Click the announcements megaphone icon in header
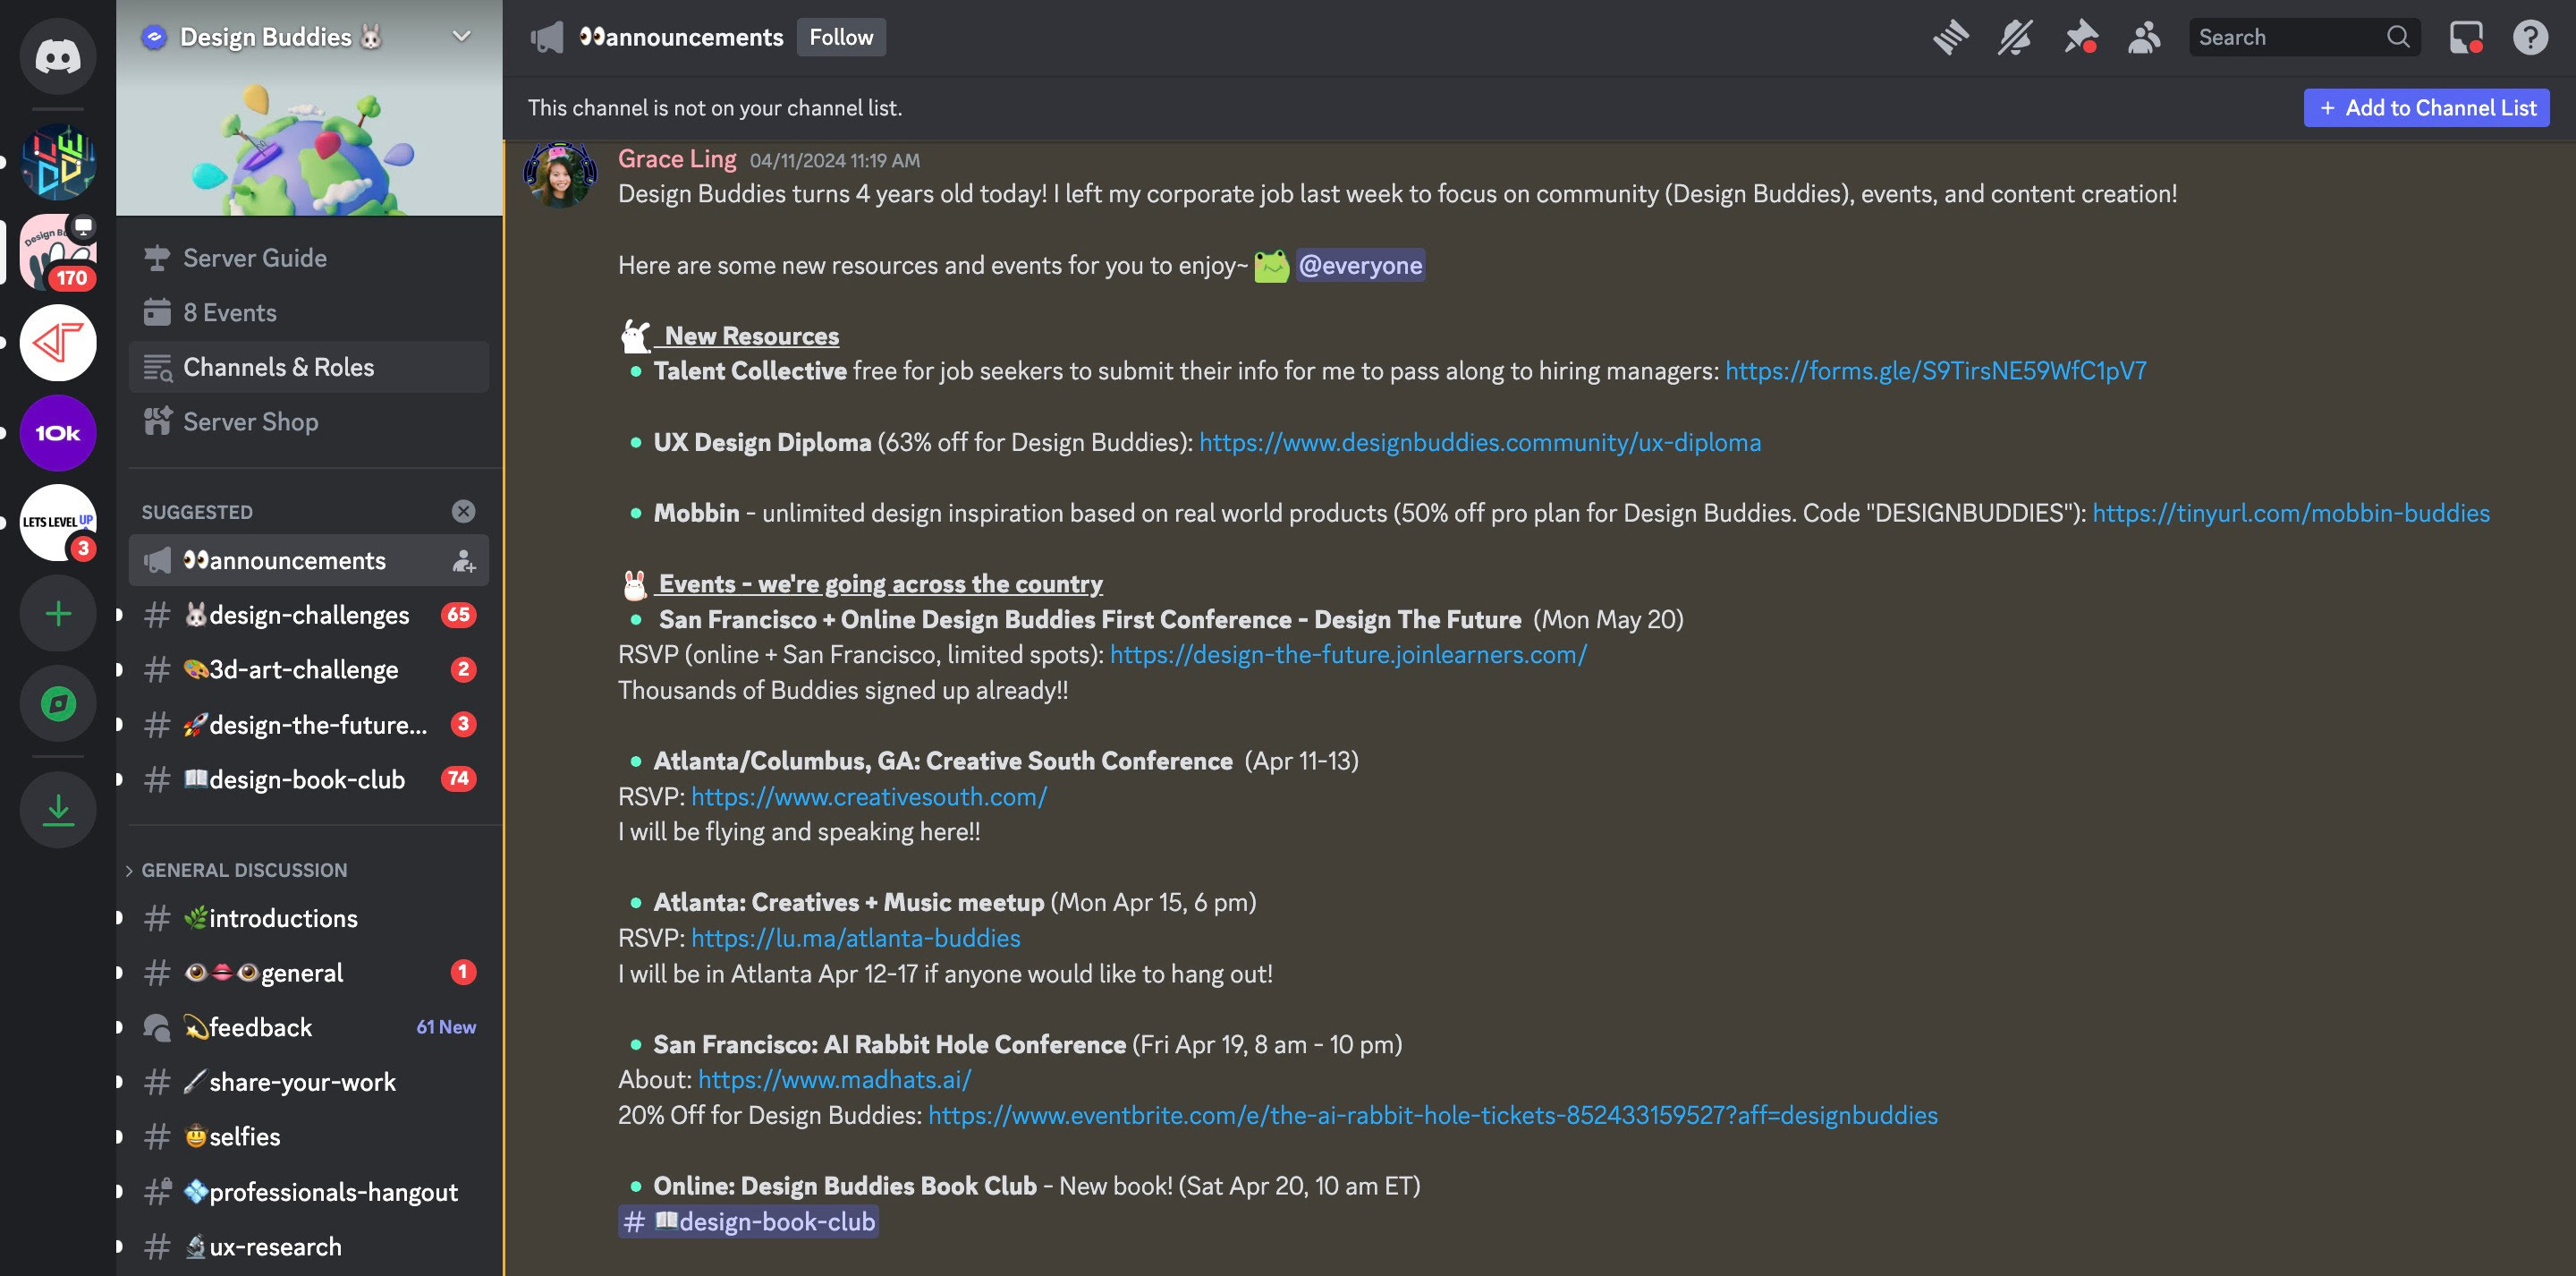Screen dimensions: 2576x1276 pyautogui.click(x=547, y=38)
